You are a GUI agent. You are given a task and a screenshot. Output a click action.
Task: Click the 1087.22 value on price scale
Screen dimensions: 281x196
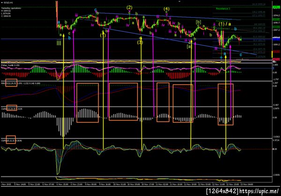pos(276,30)
